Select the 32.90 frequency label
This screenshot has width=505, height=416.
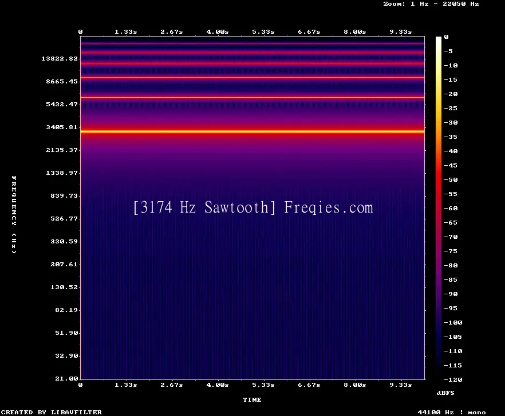click(x=66, y=355)
